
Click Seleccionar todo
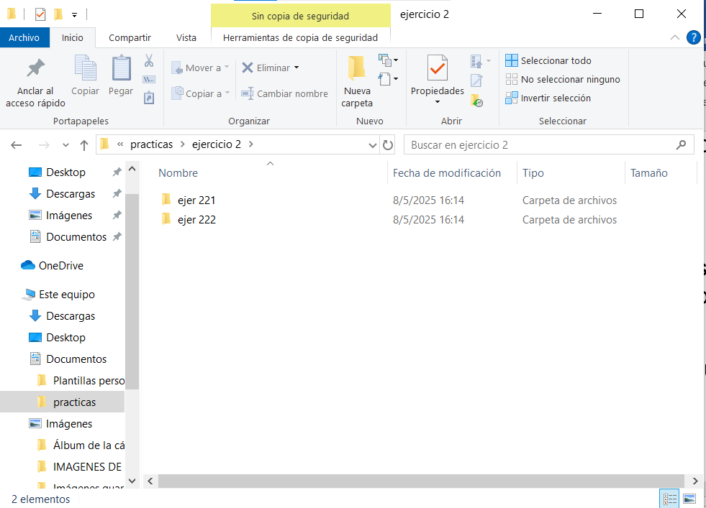pyautogui.click(x=556, y=61)
